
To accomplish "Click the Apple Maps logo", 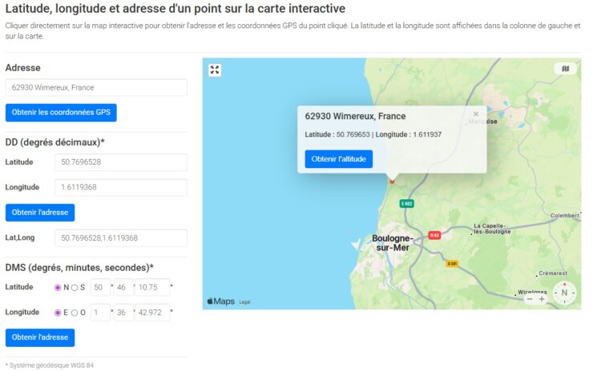I will coord(221,301).
